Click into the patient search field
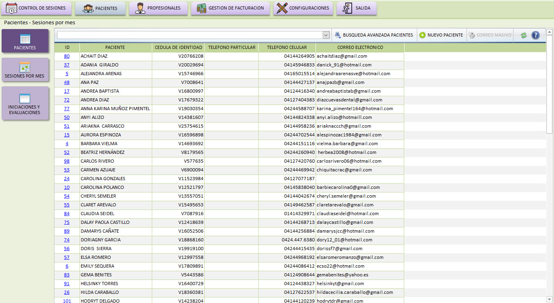 [x=189, y=35]
